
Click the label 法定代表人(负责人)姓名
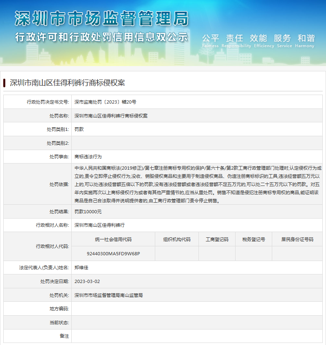tap(44, 268)
